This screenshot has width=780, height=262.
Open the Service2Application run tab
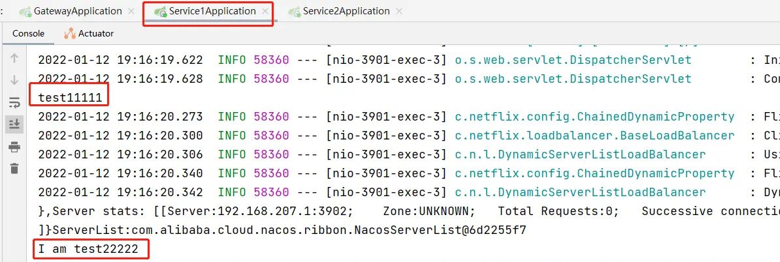[x=346, y=11]
